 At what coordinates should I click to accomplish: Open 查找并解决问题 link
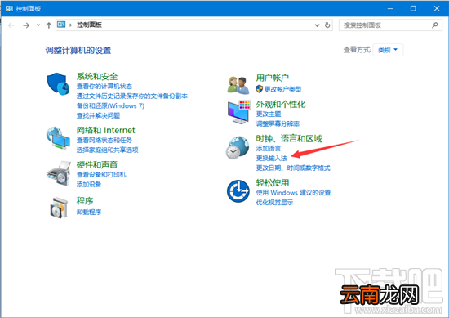[98, 115]
